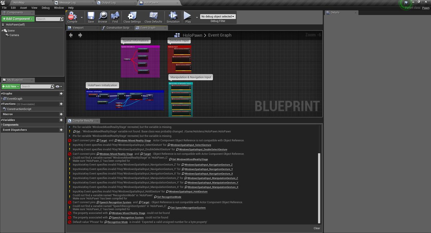Select HoloPawn(self) in Components
This screenshot has height=233, width=431.
[15, 24]
